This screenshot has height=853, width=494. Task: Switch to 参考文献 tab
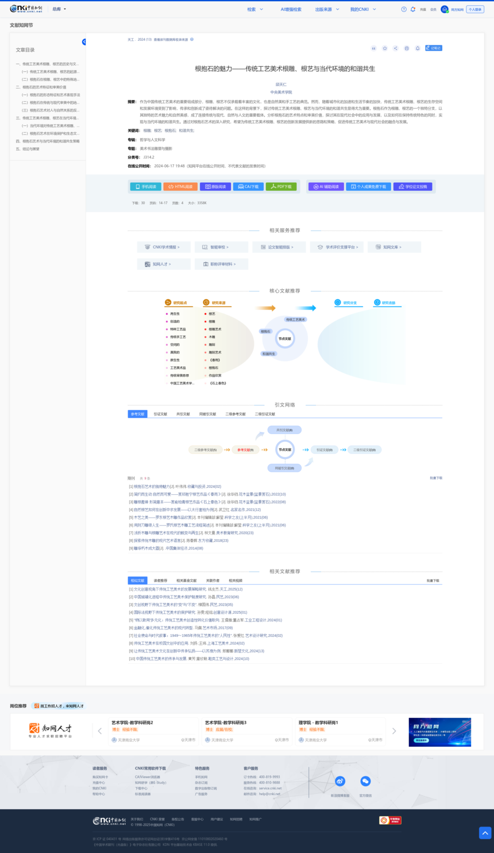[x=138, y=414]
